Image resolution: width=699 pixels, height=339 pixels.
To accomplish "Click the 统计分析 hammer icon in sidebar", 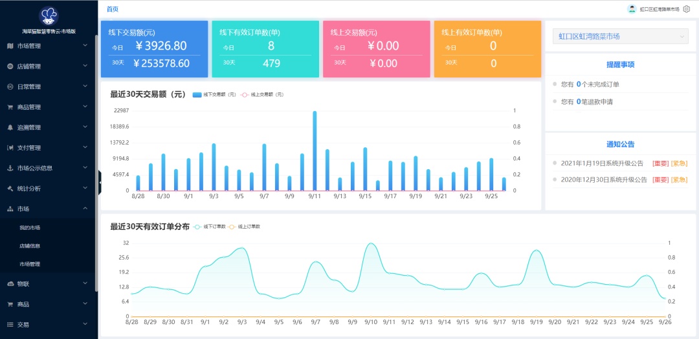I will pyautogui.click(x=10, y=189).
